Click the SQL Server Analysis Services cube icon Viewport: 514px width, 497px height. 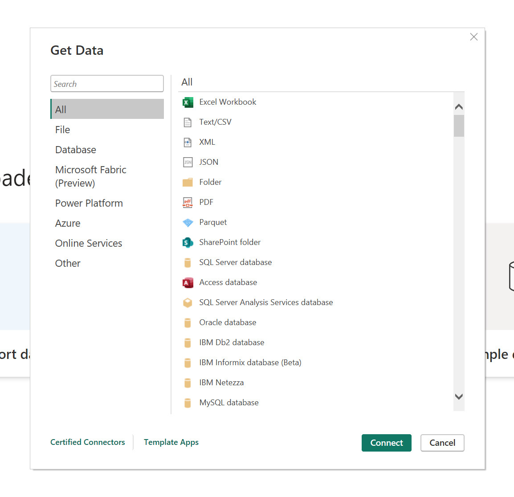(188, 302)
